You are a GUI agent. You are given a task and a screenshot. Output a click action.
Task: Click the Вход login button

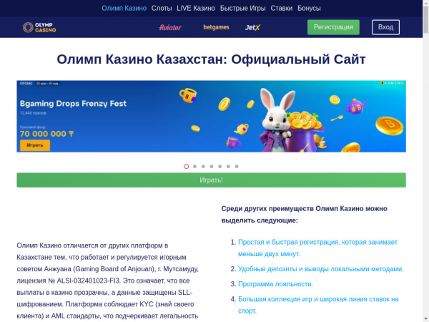pyautogui.click(x=385, y=27)
